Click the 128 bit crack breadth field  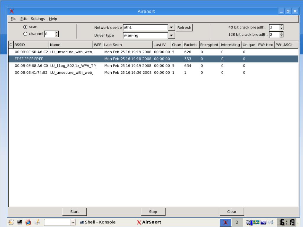pos(274,35)
